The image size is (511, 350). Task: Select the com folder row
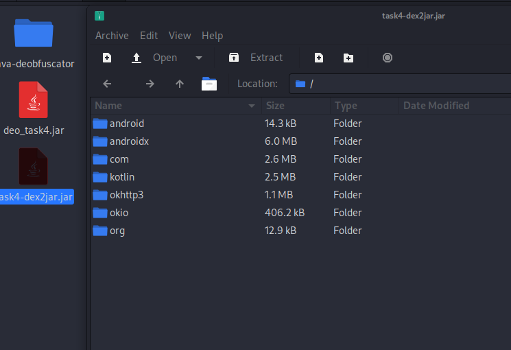(x=300, y=159)
